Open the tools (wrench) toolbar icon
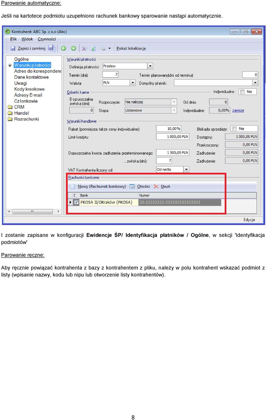The height and width of the screenshot is (420, 266). coord(85,48)
